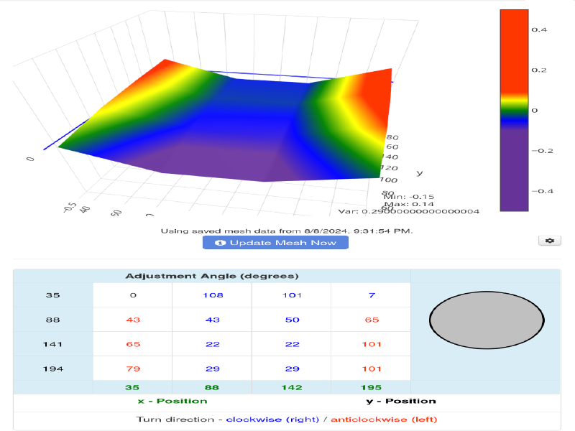The height and width of the screenshot is (431, 575).
Task: Open the gear settings button below colorbar
Action: 549,241
